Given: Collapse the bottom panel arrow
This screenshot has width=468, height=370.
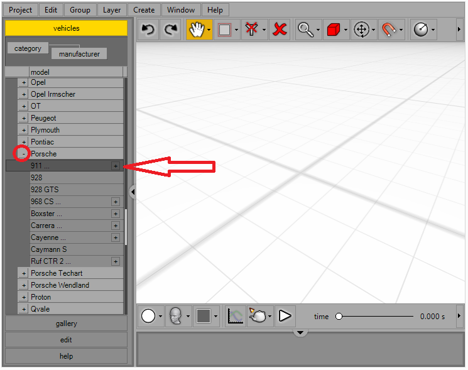Looking at the screenshot, I should [x=300, y=332].
